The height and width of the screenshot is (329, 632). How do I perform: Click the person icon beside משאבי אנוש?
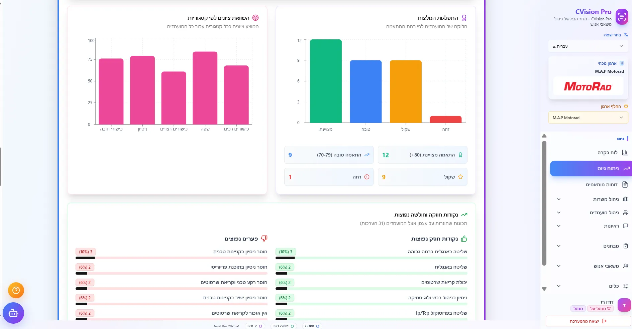tap(626, 266)
